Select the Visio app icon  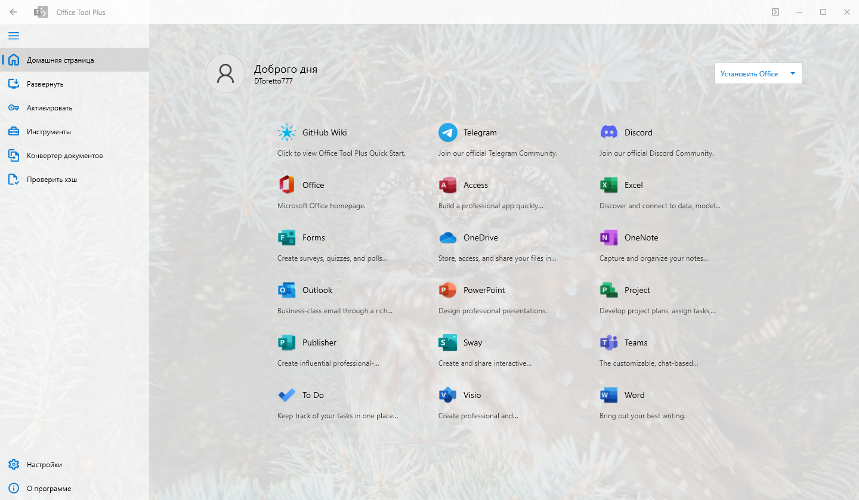(448, 395)
